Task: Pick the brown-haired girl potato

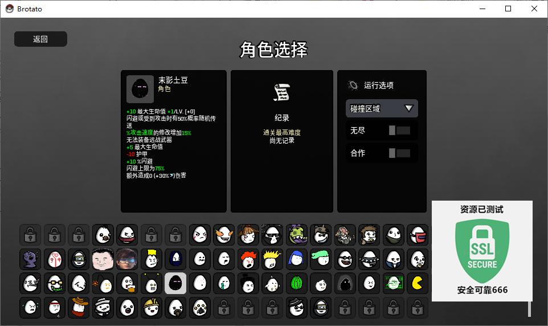Action: click(248, 235)
